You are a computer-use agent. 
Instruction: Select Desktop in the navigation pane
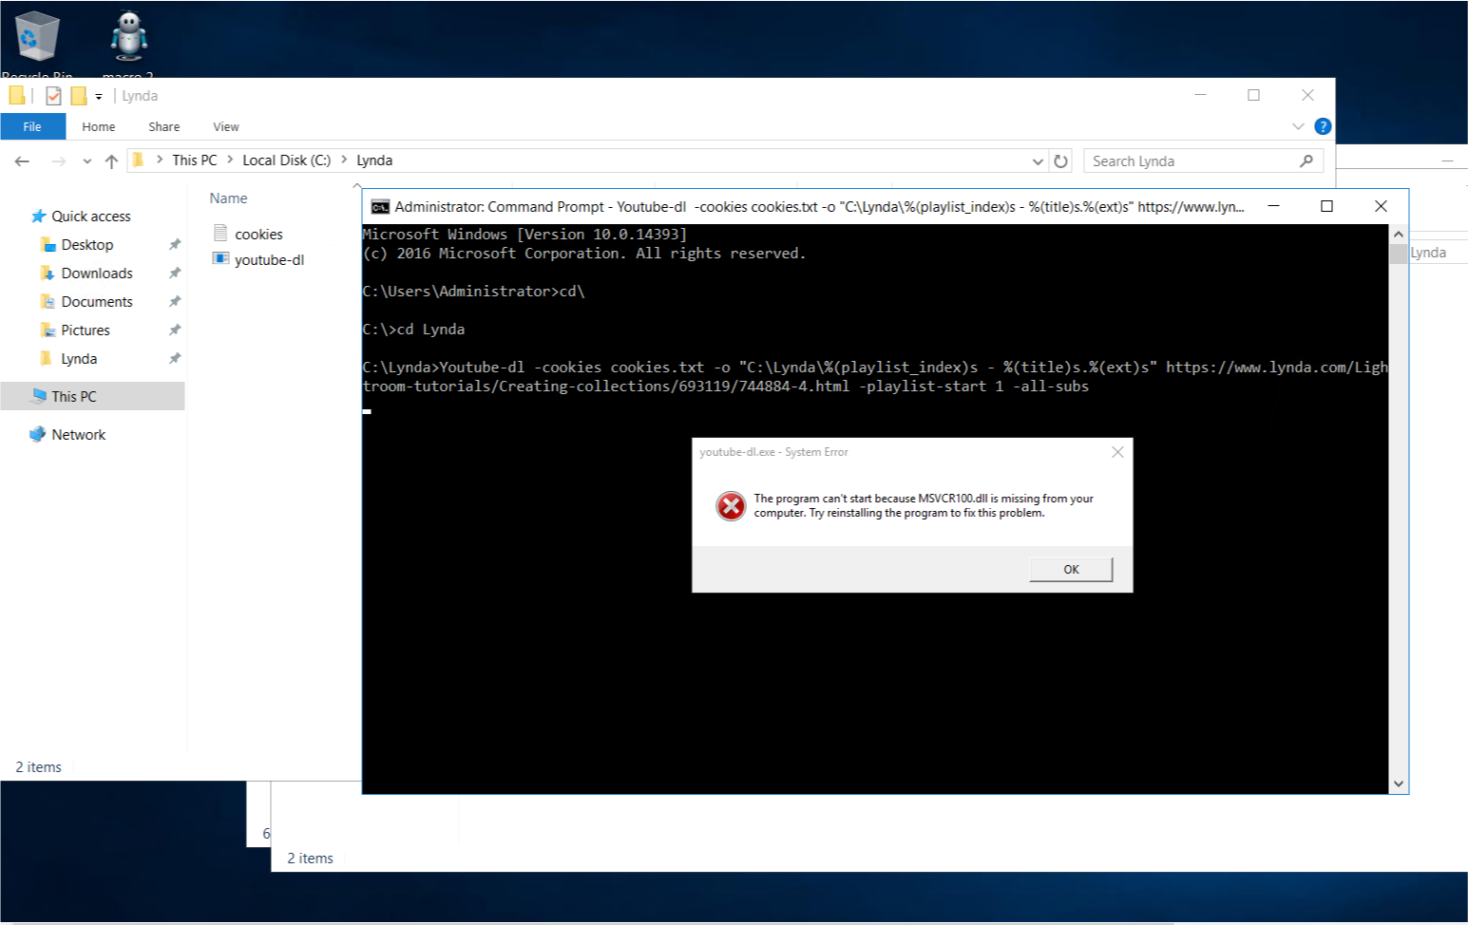(87, 245)
